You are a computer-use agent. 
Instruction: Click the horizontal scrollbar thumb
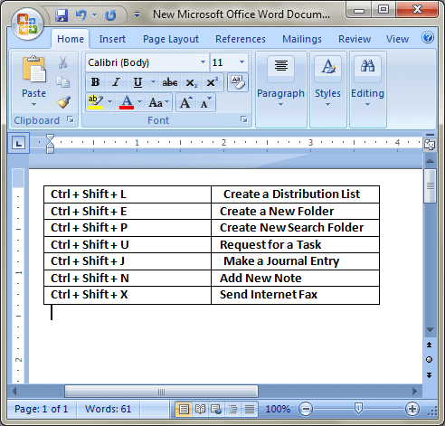(x=161, y=392)
